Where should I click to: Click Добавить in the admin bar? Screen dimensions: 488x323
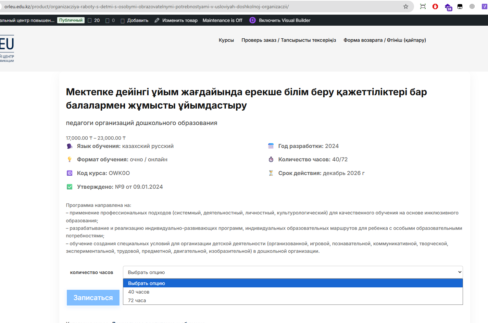click(137, 20)
